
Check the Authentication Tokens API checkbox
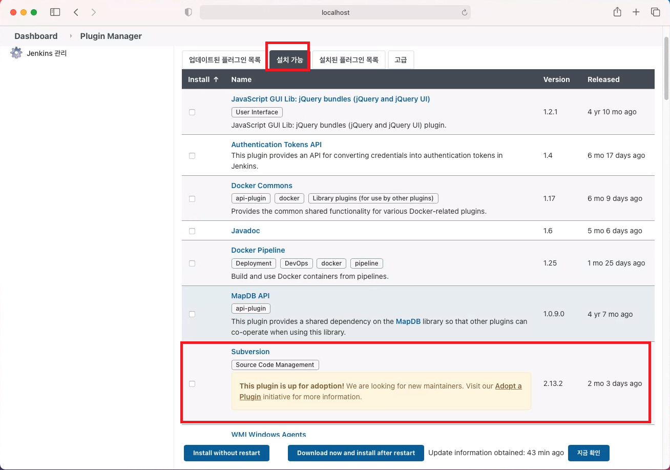tap(192, 155)
